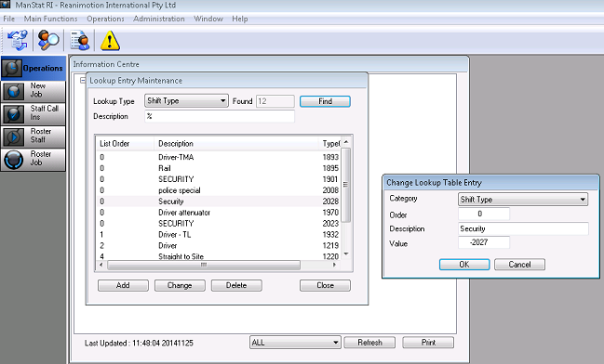Close the Lookup Entry Maintenance window
This screenshot has width=604, height=364.
tap(325, 285)
